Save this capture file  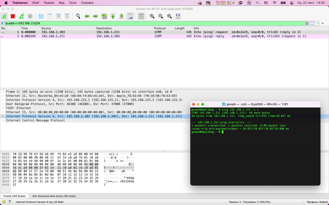click(x=50, y=16)
